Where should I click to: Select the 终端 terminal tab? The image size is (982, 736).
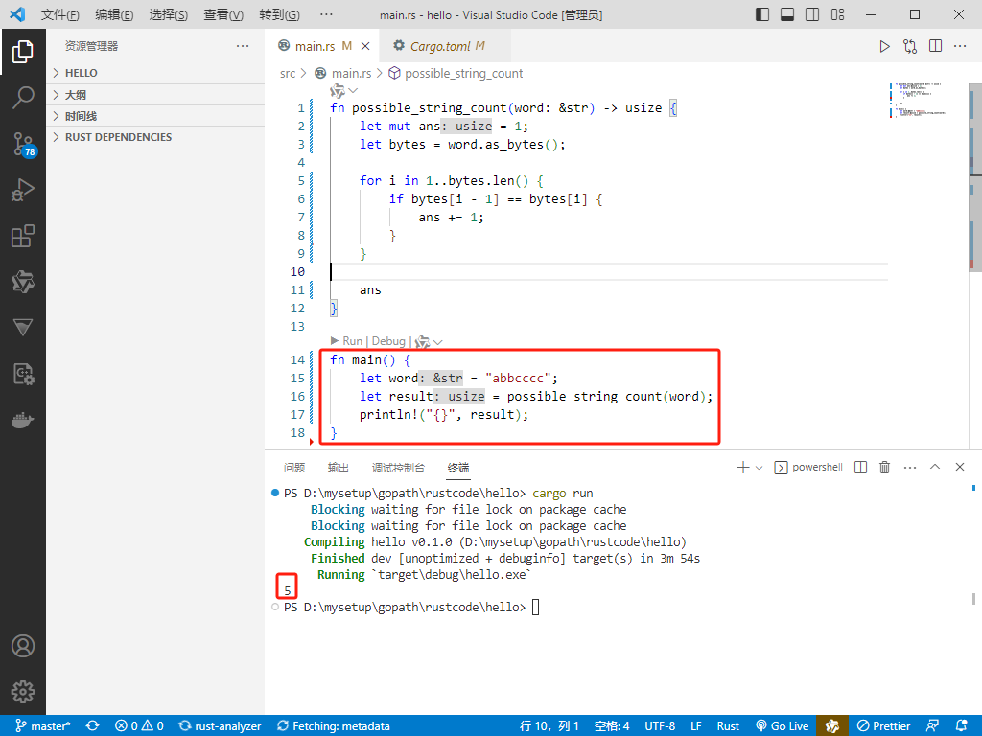(458, 468)
